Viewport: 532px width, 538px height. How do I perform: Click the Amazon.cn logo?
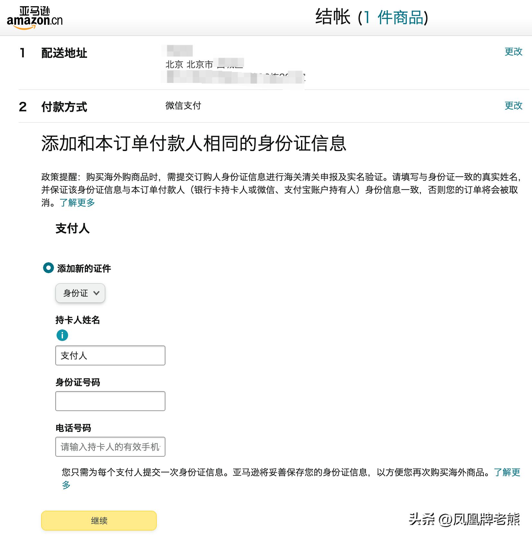[x=34, y=17]
